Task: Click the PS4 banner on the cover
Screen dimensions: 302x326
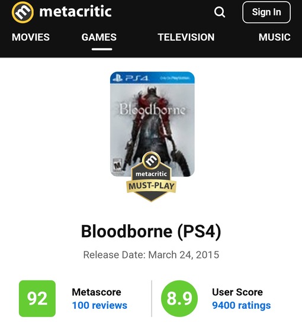Action: pyautogui.click(x=152, y=78)
